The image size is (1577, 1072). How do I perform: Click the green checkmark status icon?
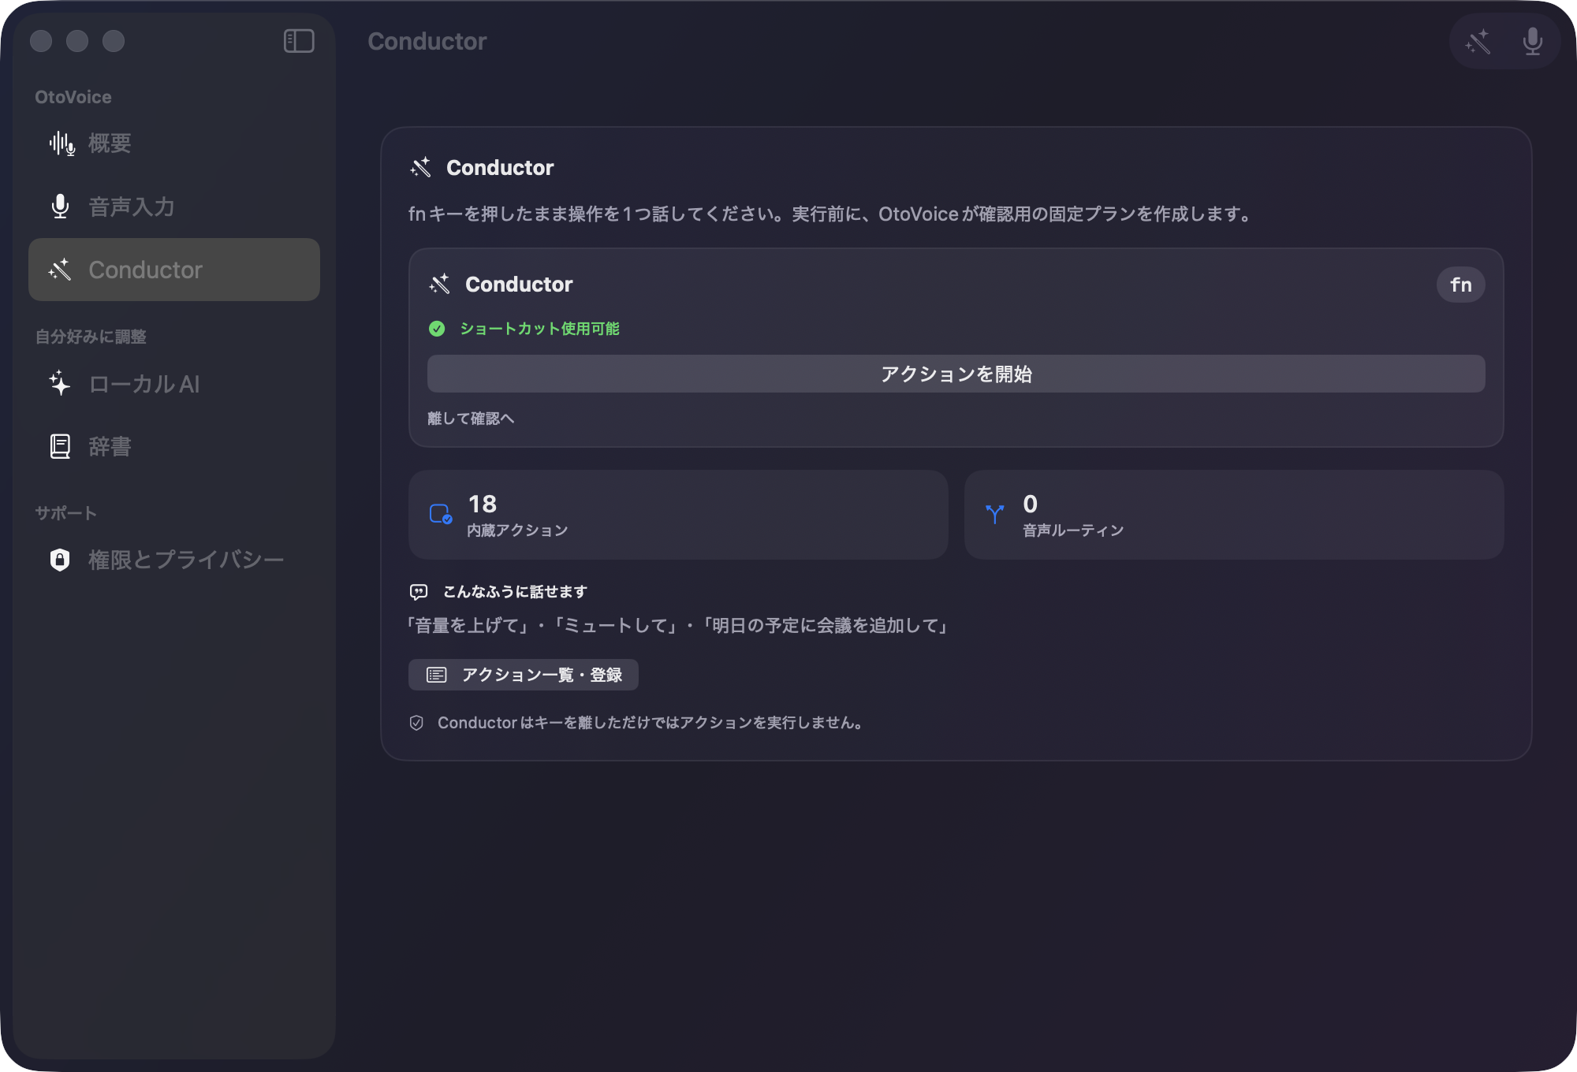point(437,329)
